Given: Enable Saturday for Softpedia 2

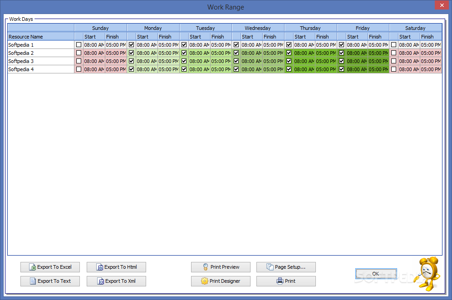Looking at the screenshot, I should point(394,53).
